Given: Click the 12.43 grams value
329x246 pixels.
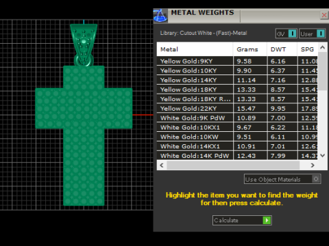Looking at the screenshot, I should click(x=246, y=156).
